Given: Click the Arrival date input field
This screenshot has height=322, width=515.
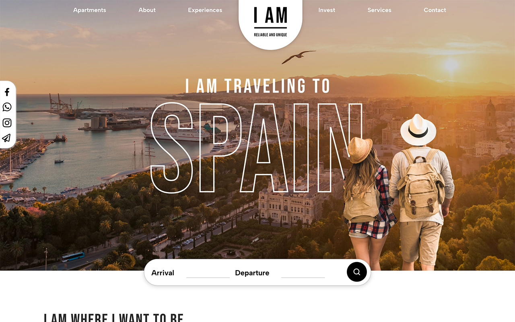Looking at the screenshot, I should point(208,272).
